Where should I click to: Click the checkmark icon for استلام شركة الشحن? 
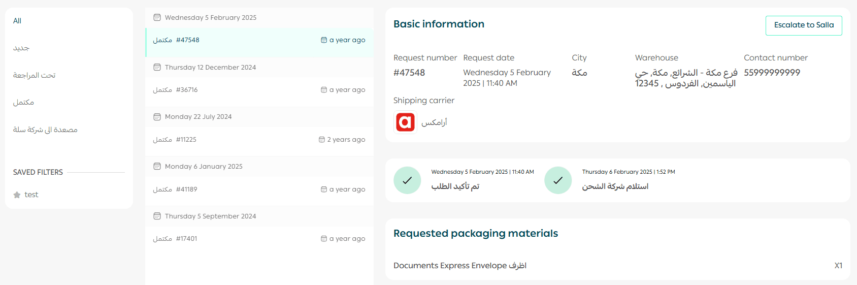558,180
